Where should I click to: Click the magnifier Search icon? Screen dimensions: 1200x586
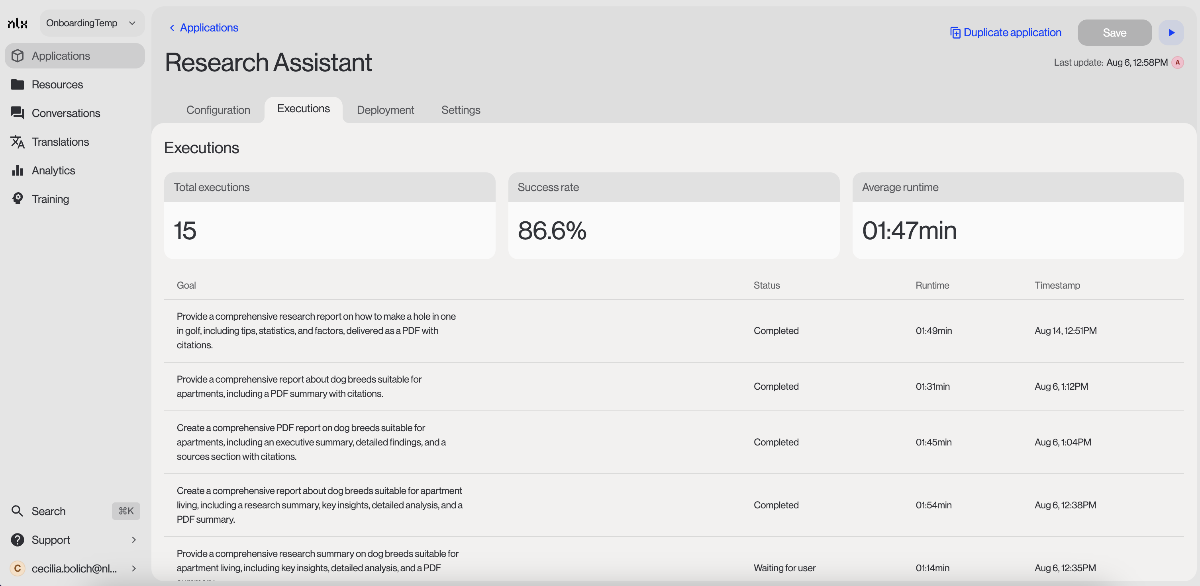pyautogui.click(x=18, y=511)
